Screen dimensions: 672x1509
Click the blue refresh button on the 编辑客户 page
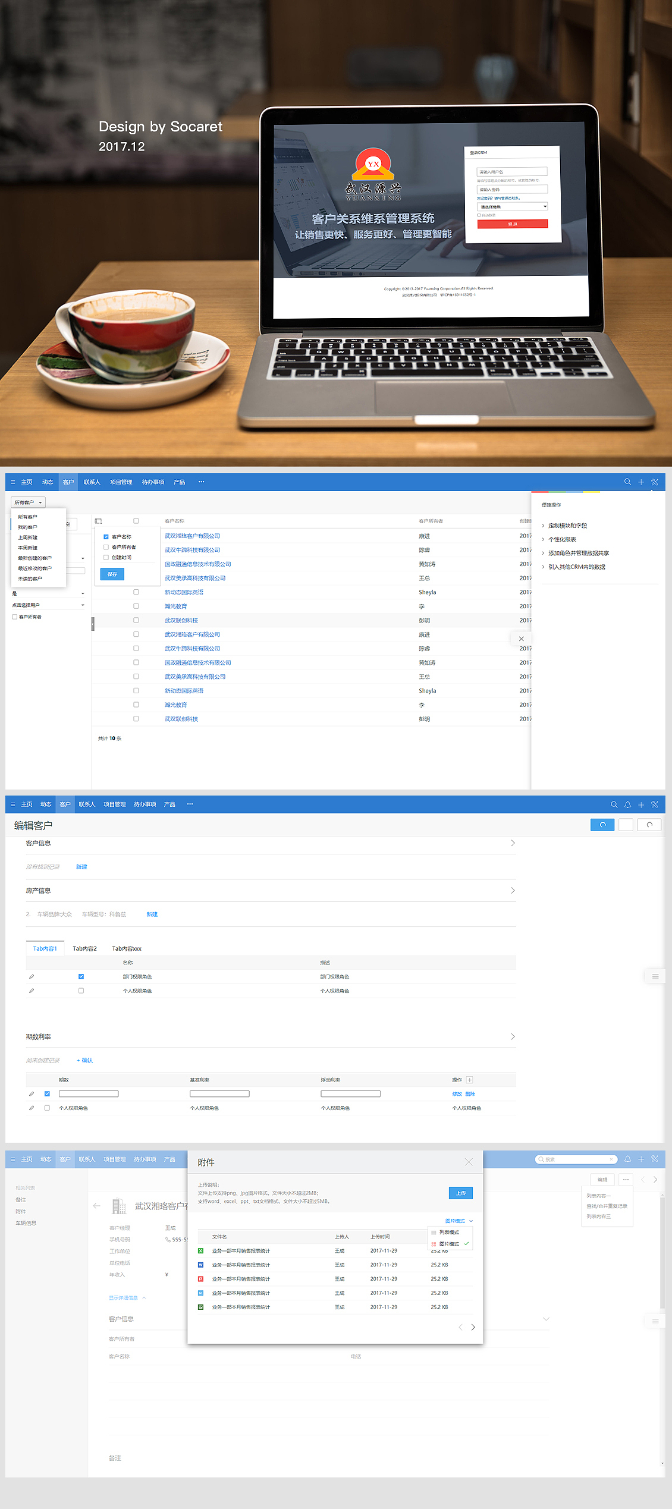pyautogui.click(x=602, y=825)
